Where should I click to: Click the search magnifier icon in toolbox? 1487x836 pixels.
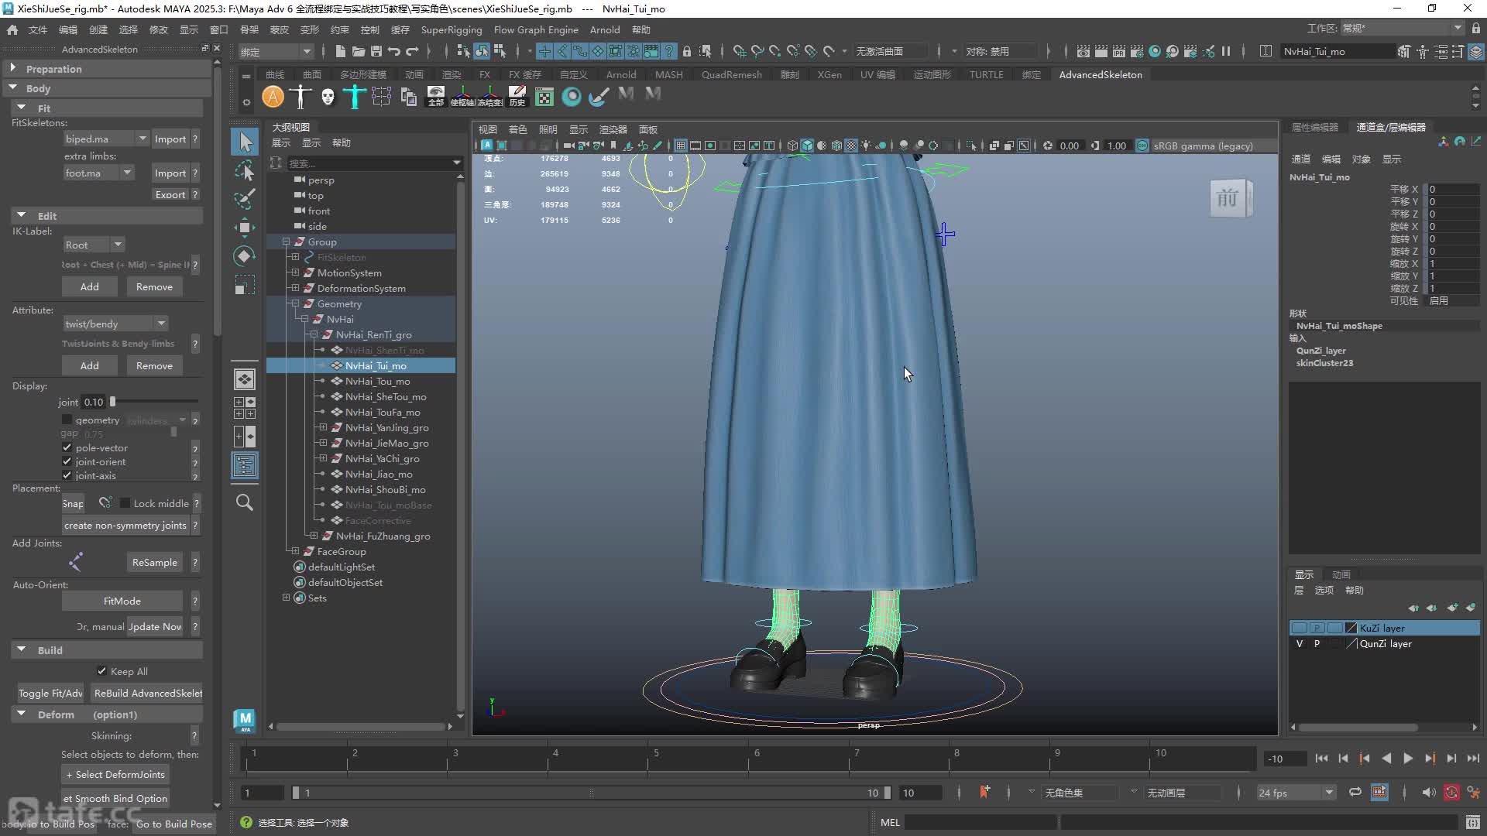pyautogui.click(x=245, y=502)
